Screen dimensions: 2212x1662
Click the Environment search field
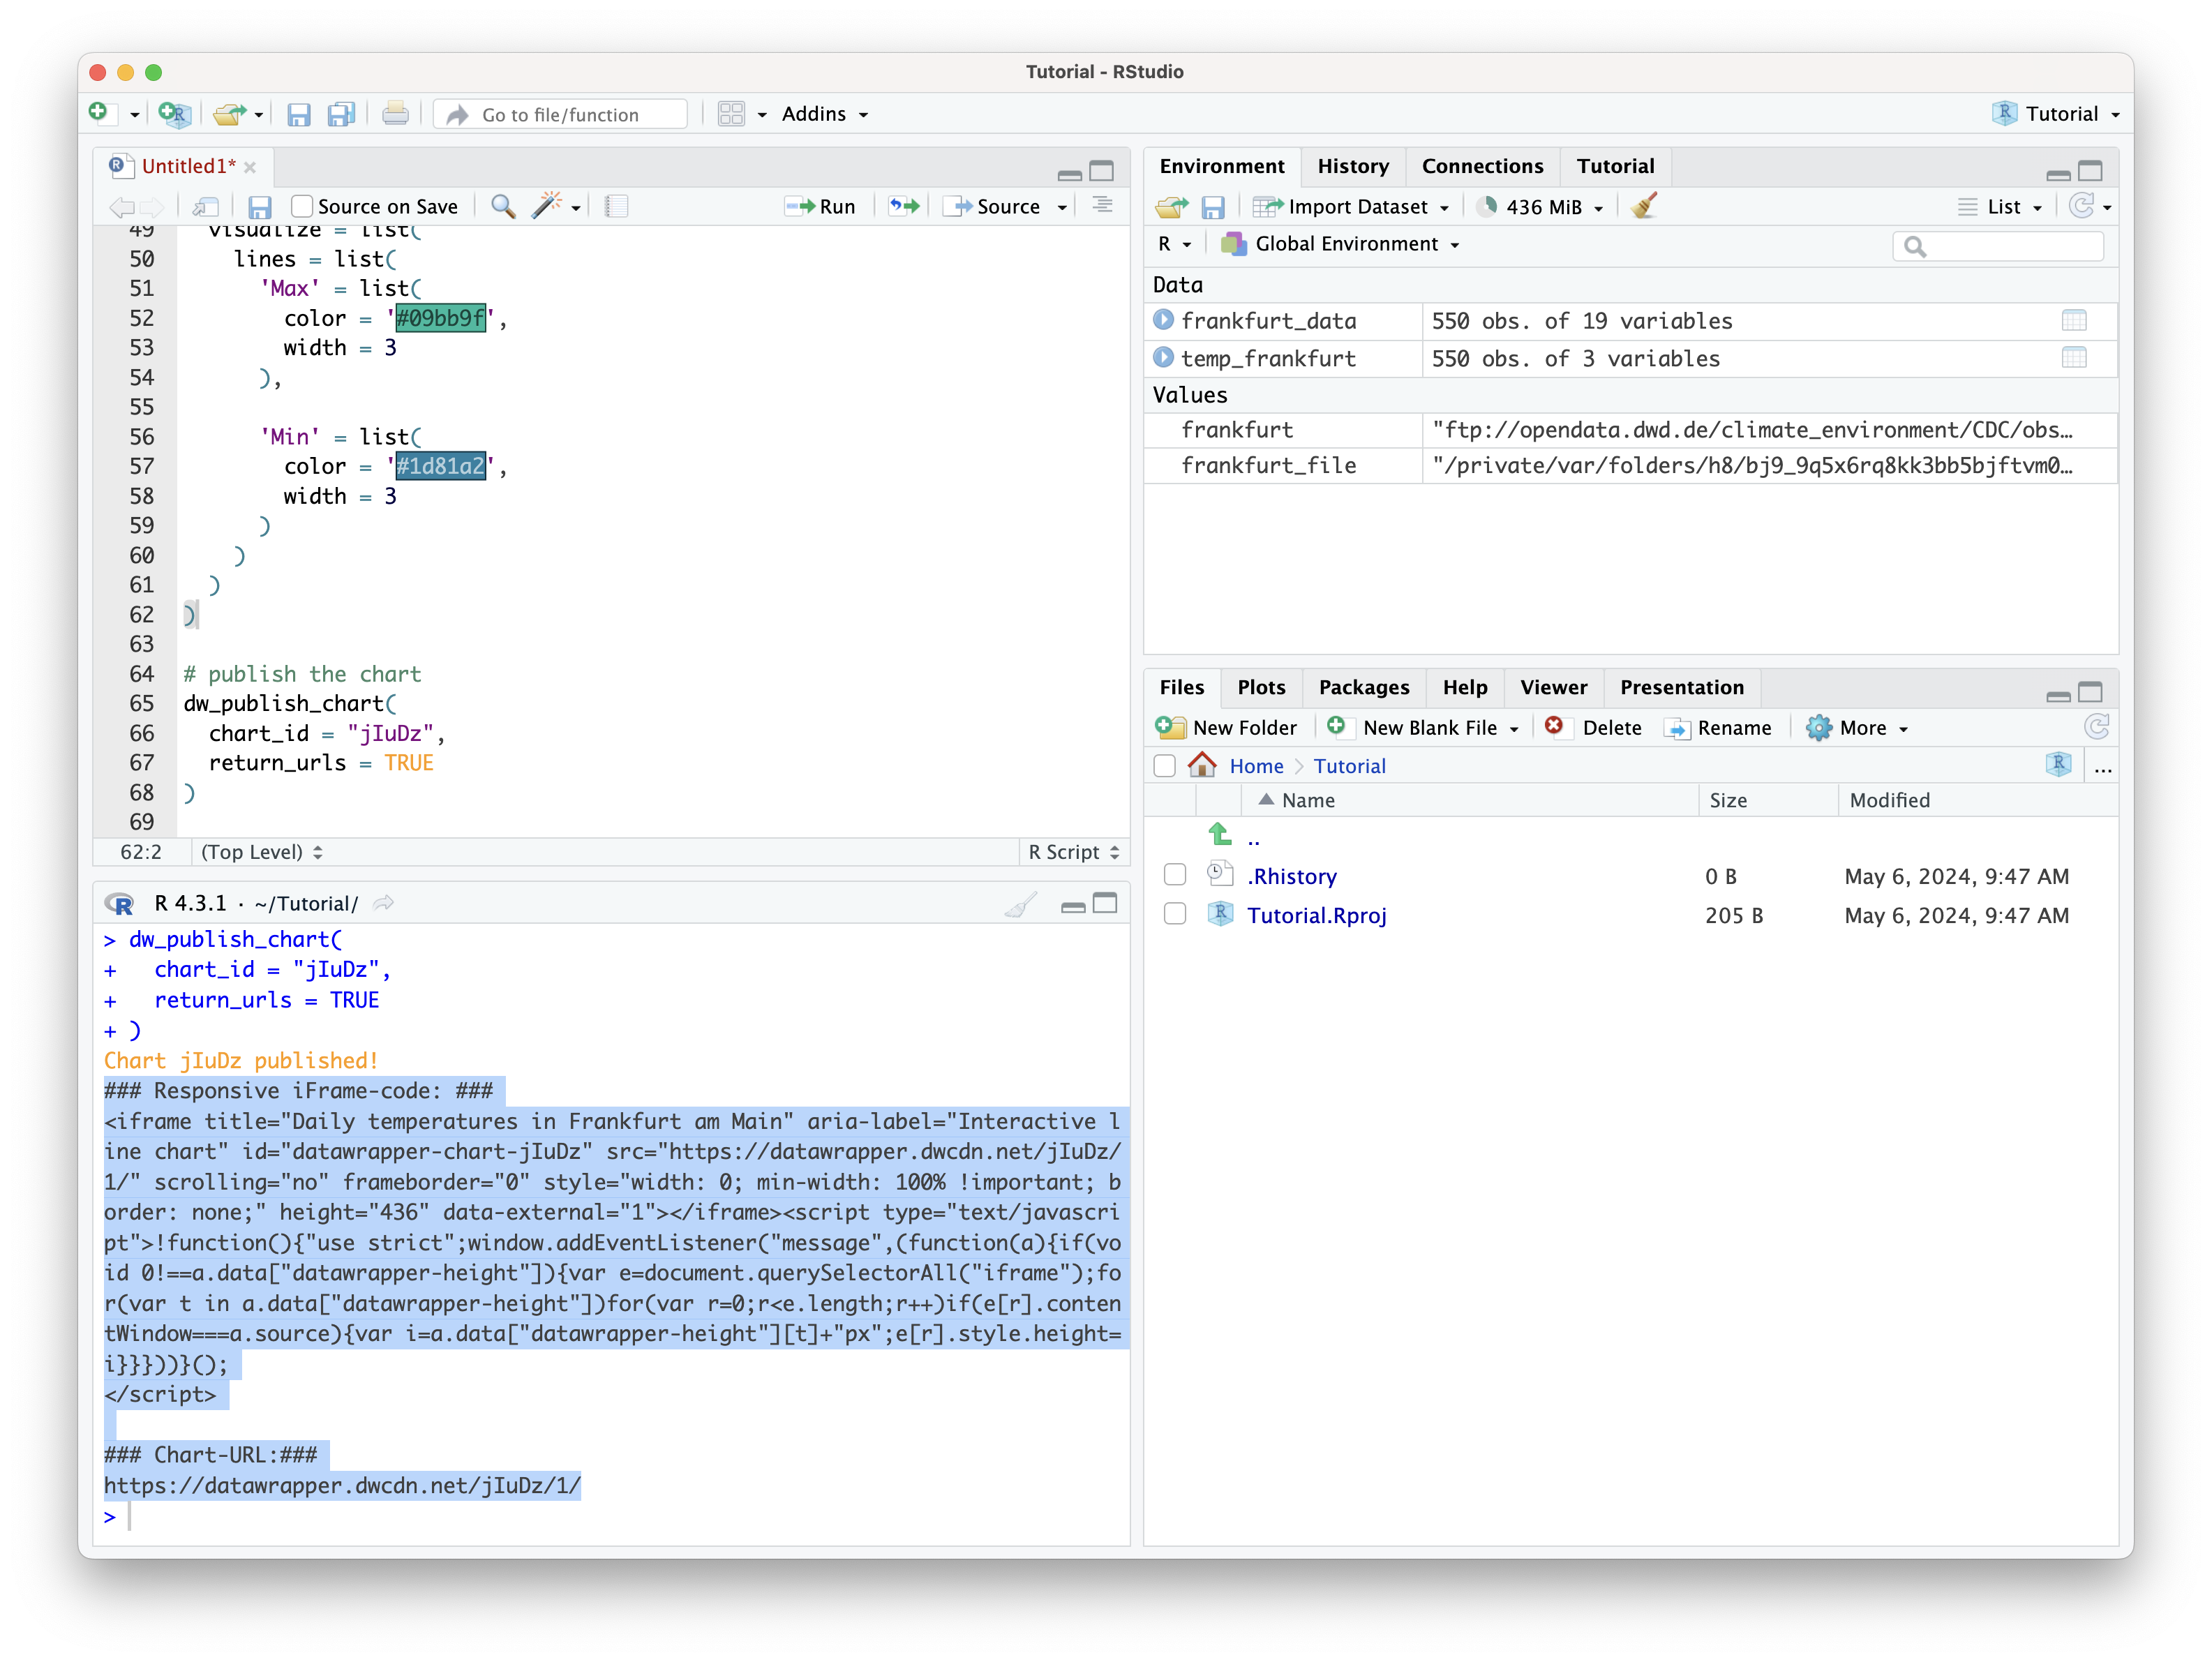[x=1997, y=246]
